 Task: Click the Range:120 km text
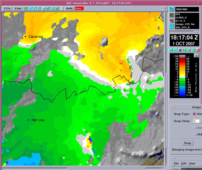coord(185,24)
